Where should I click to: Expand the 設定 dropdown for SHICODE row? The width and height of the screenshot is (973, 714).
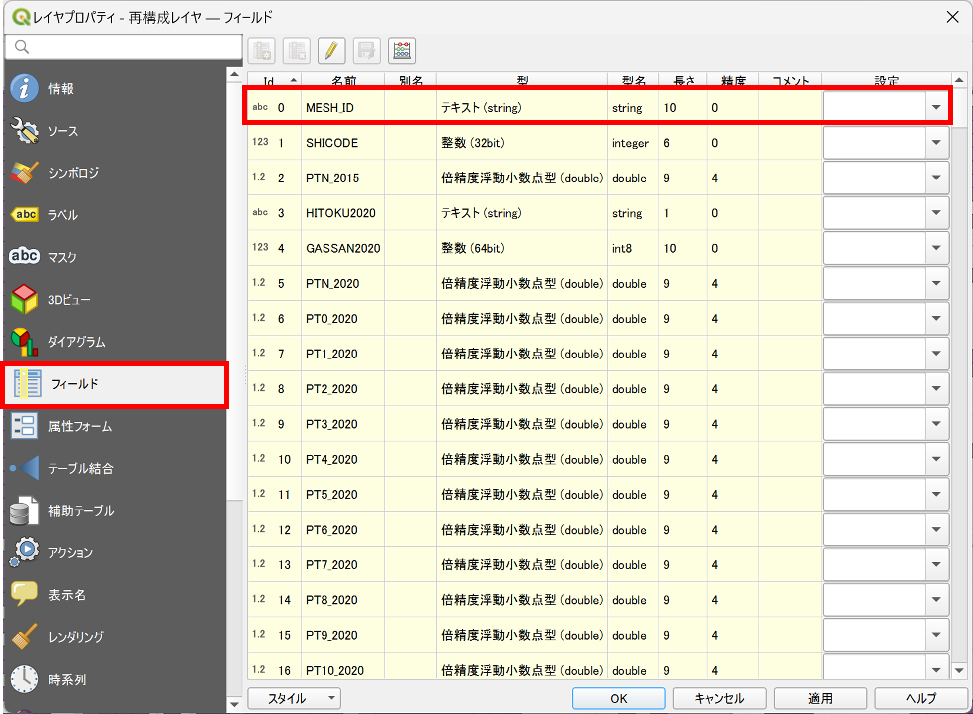(936, 143)
